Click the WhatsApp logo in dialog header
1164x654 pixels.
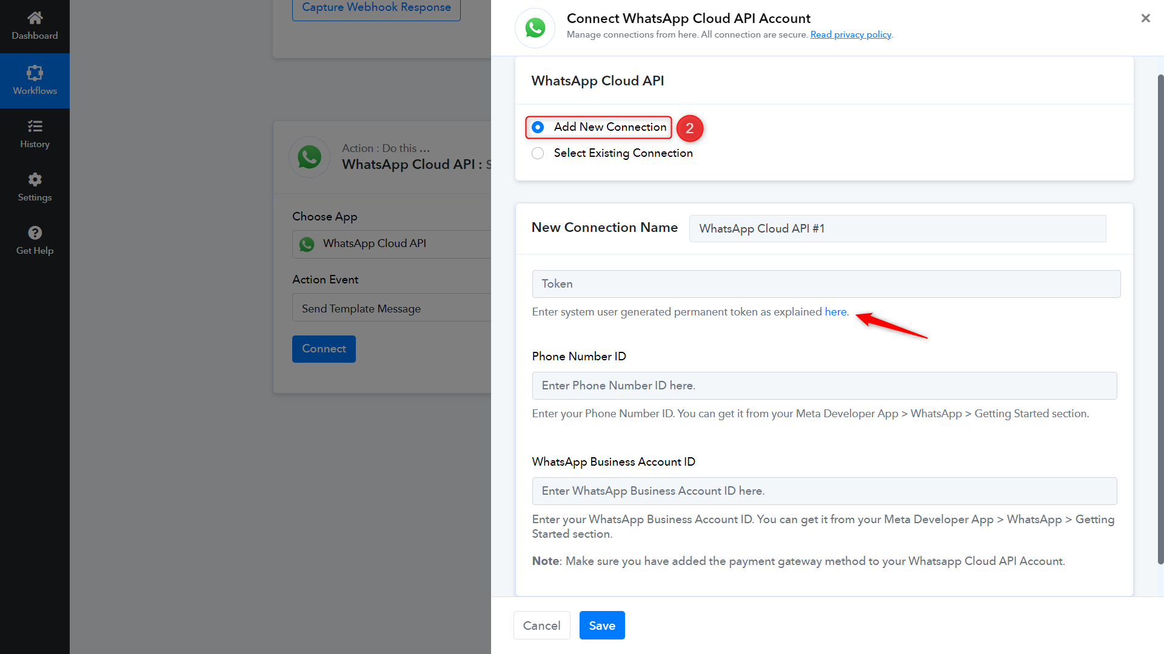click(x=535, y=28)
